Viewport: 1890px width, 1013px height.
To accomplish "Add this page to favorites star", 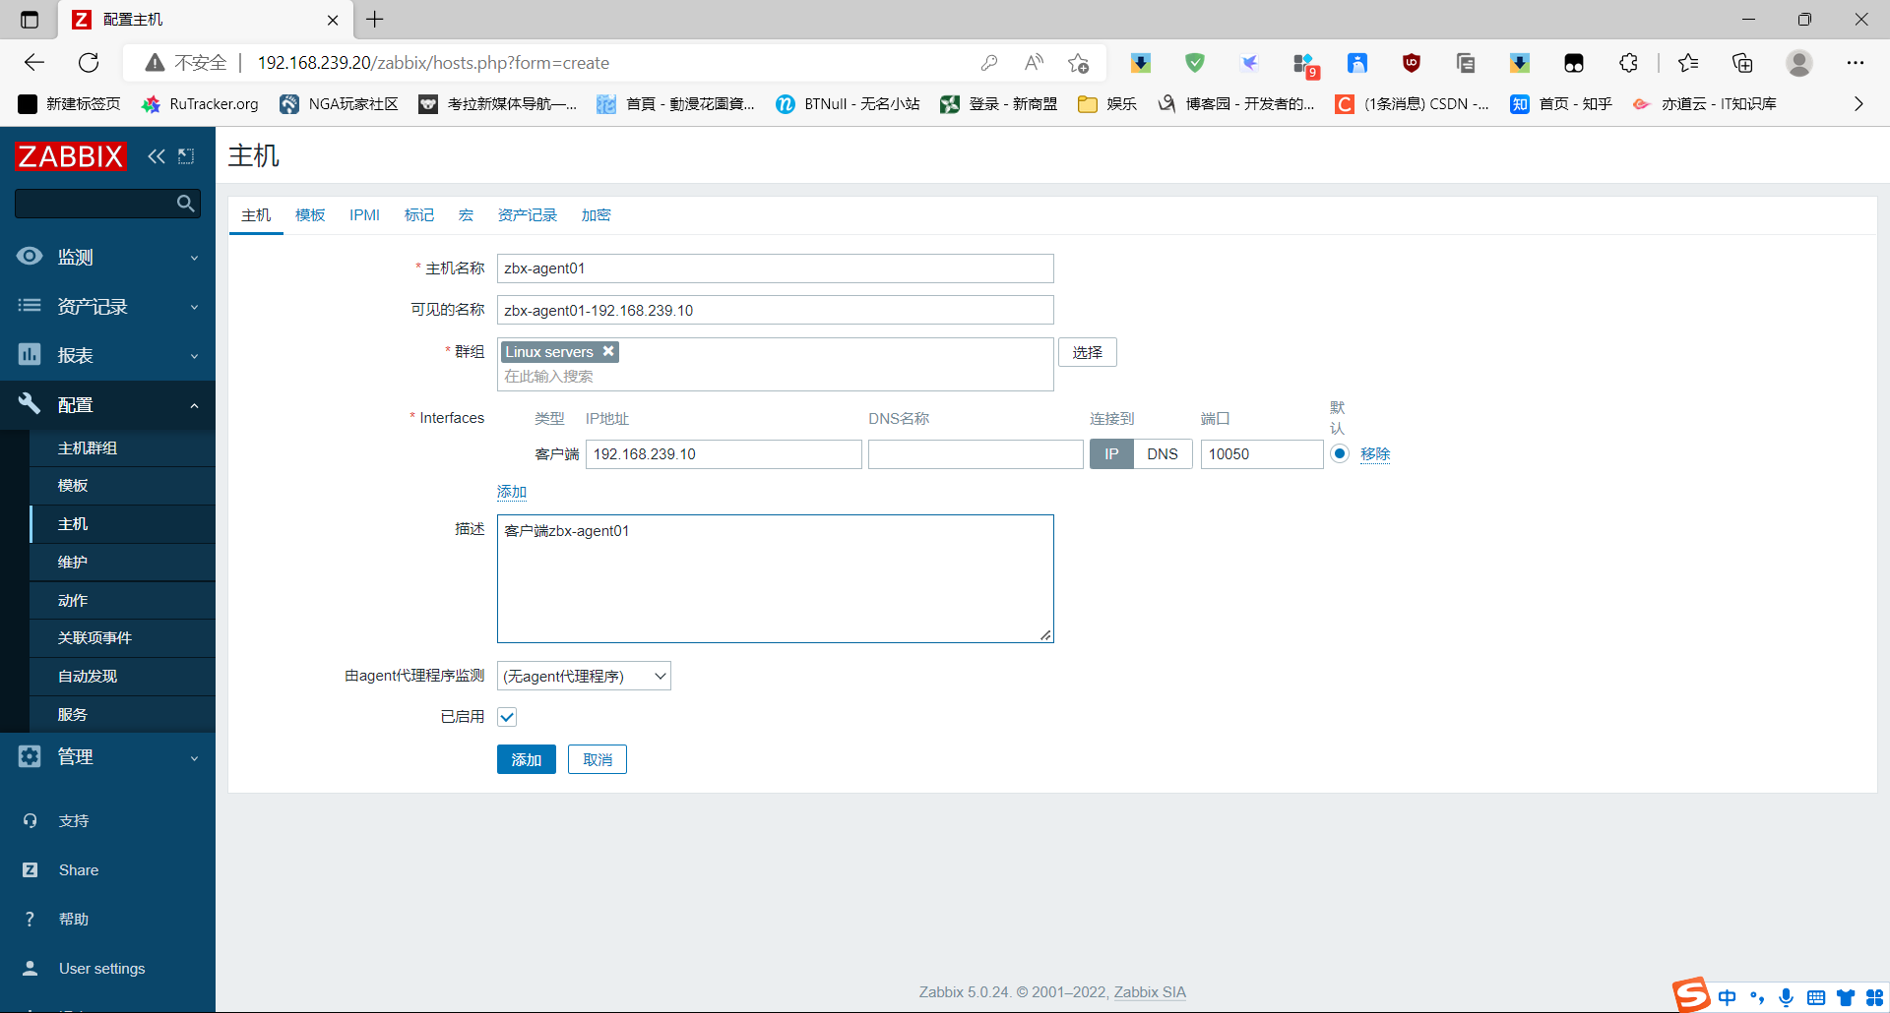I will [1079, 63].
